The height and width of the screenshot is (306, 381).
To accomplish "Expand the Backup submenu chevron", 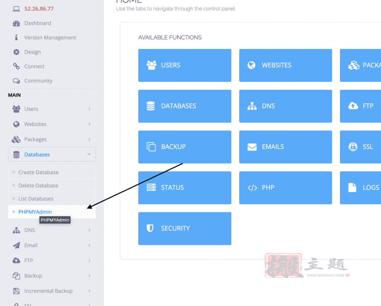I will [x=89, y=276].
